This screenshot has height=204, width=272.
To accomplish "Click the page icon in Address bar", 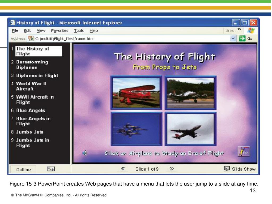I will (31, 38).
